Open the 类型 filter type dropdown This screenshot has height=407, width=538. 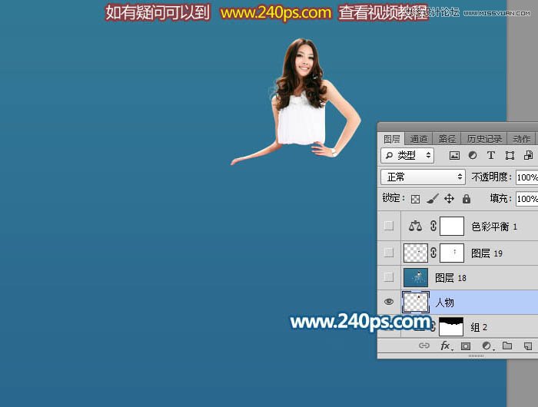[408, 155]
